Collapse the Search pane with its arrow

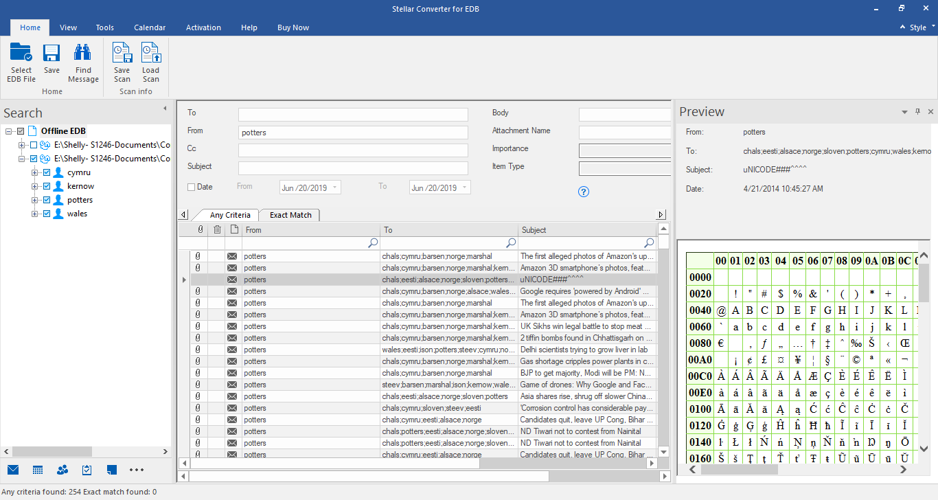(x=165, y=109)
